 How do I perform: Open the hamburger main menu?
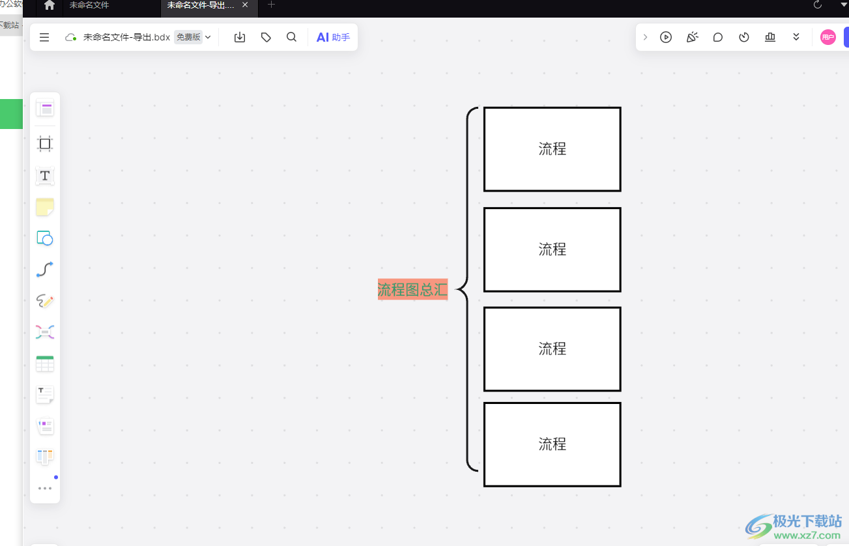coord(44,37)
